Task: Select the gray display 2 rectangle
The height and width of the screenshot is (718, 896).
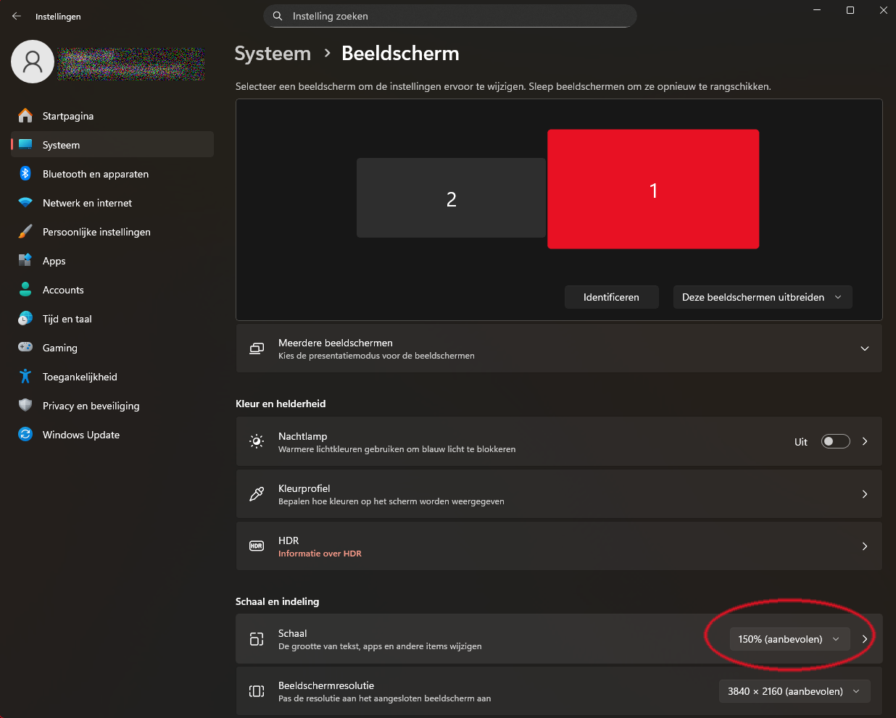Action: coord(451,199)
